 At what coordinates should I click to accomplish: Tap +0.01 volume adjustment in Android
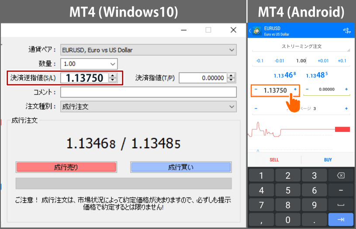click(323, 61)
